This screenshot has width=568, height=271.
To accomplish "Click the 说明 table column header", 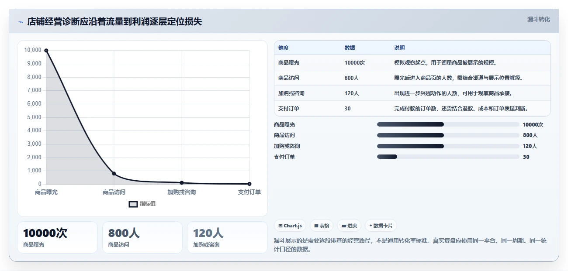I will click(x=399, y=48).
